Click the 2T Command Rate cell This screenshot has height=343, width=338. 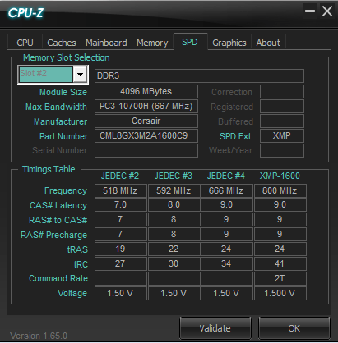pyautogui.click(x=280, y=278)
